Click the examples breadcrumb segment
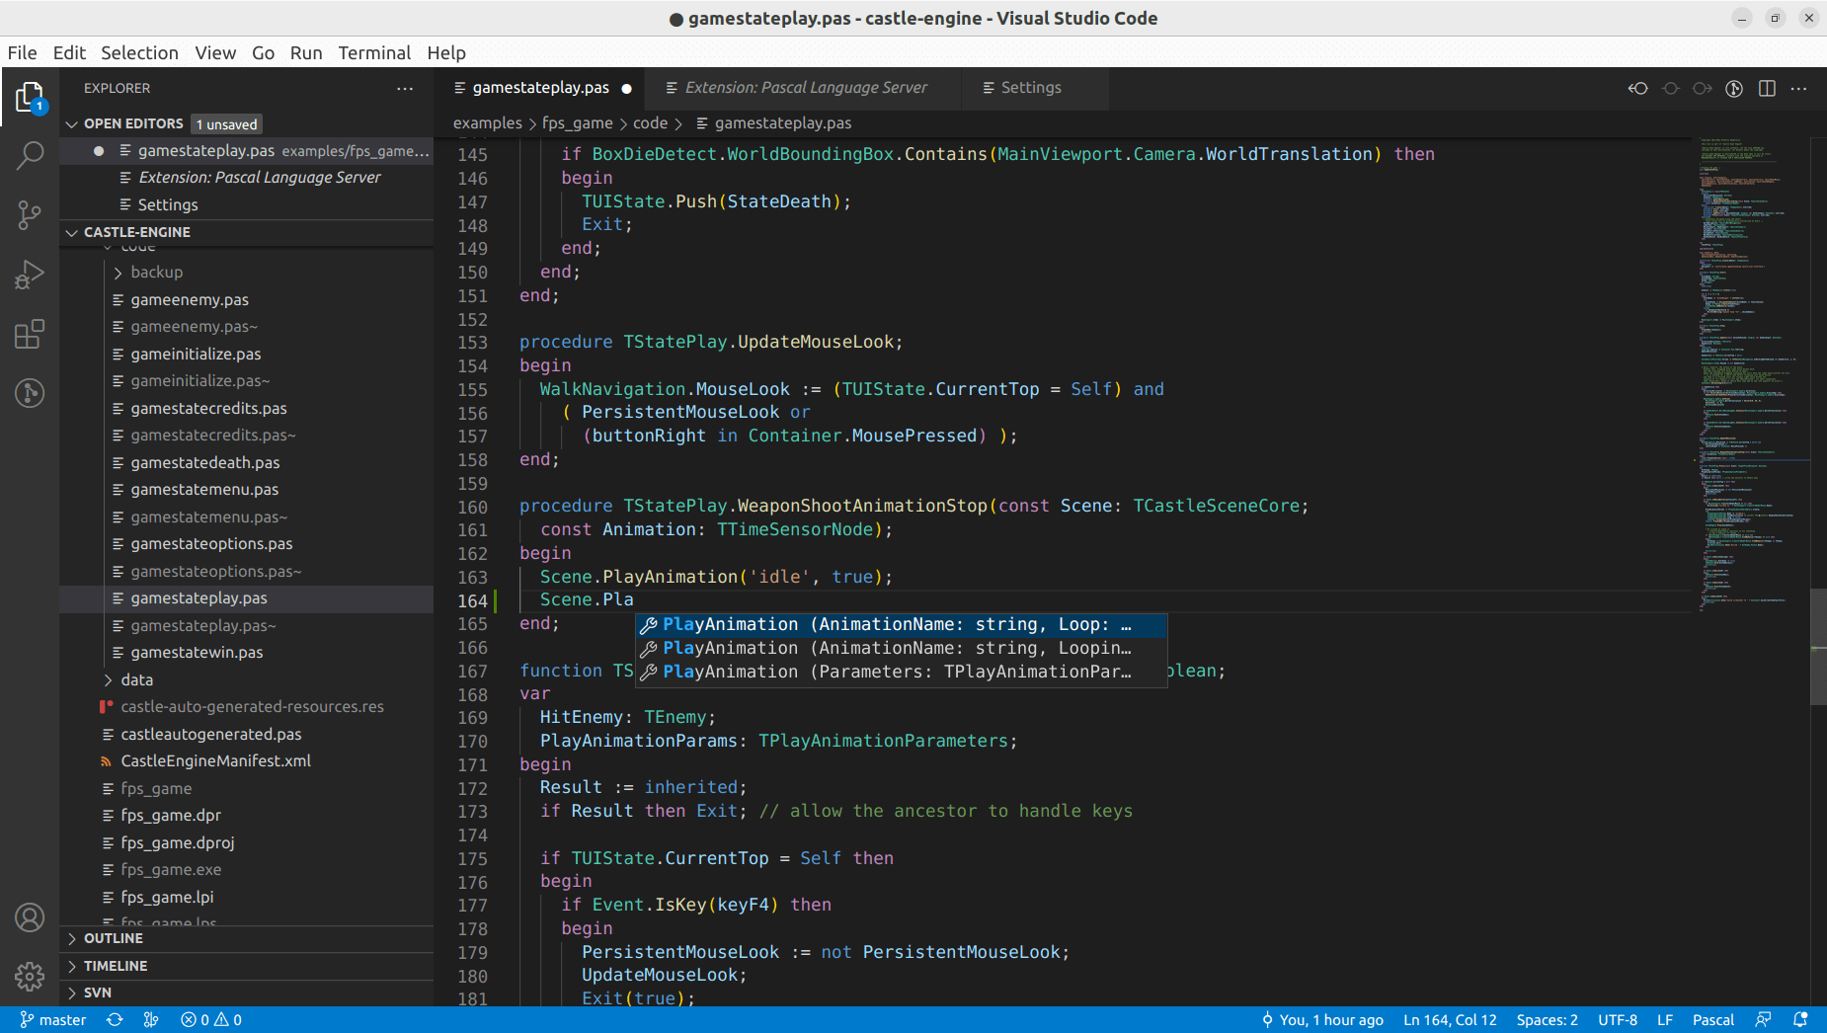The height and width of the screenshot is (1033, 1827). (x=488, y=123)
